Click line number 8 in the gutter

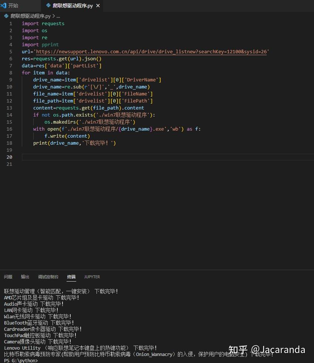point(11,73)
